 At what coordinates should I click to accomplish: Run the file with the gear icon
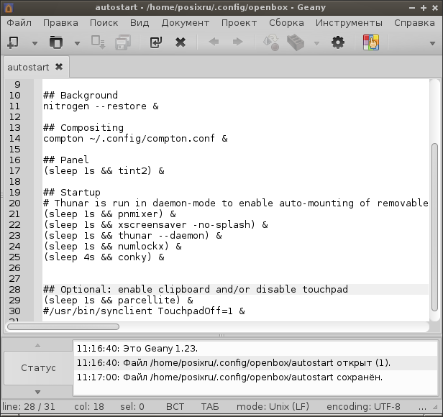coord(338,42)
